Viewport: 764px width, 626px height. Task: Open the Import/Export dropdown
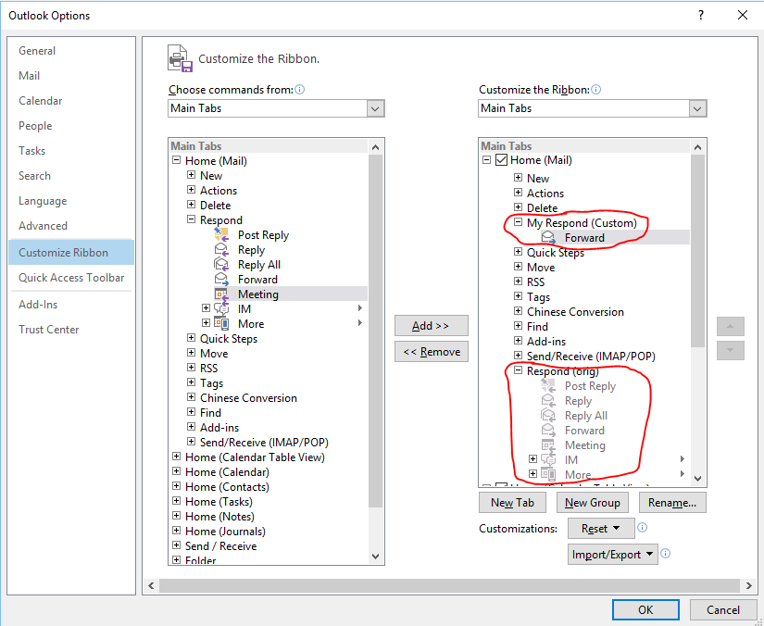pos(612,555)
